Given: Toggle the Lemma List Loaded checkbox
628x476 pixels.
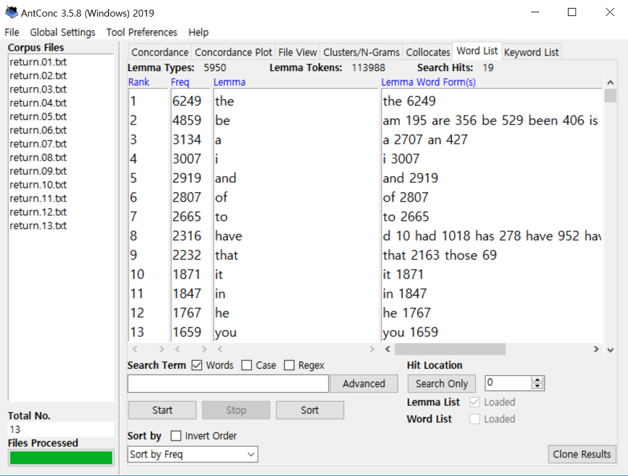Looking at the screenshot, I should (475, 402).
